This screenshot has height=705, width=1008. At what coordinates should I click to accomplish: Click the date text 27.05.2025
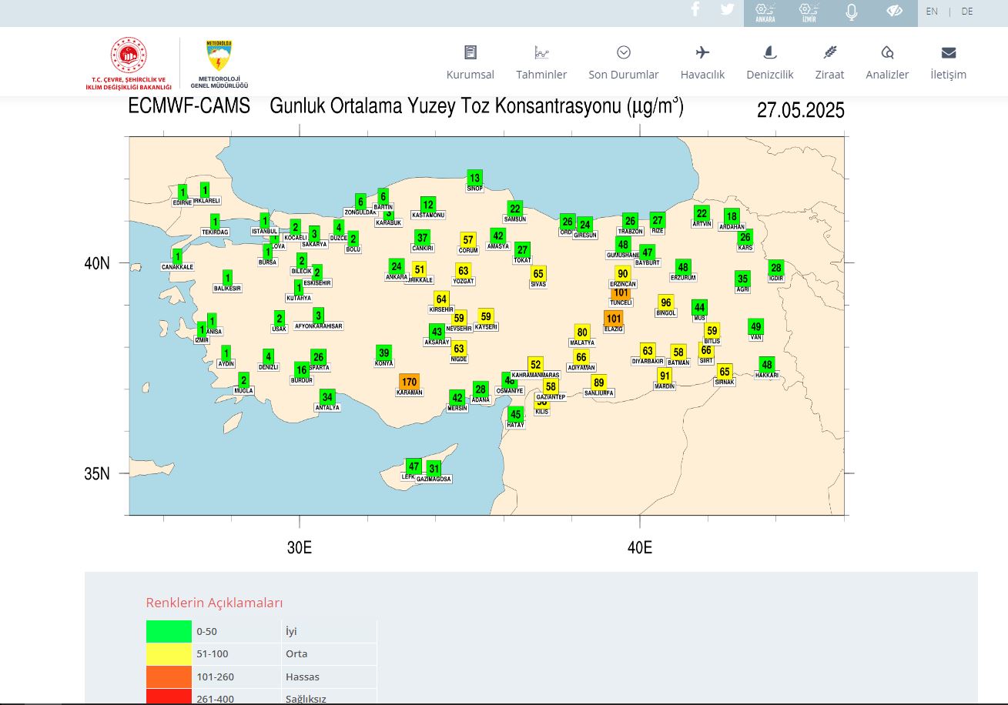coord(801,110)
